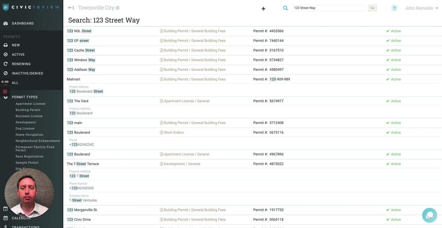Click the Renewing refresh icon in sidebar
The width and height of the screenshot is (442, 228).
click(6, 64)
